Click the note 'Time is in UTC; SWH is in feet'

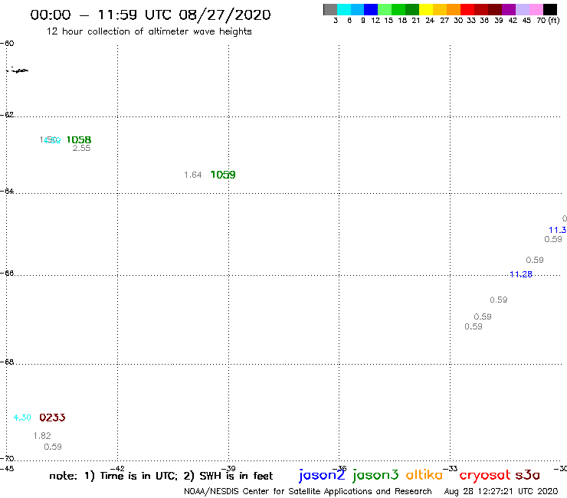click(161, 476)
